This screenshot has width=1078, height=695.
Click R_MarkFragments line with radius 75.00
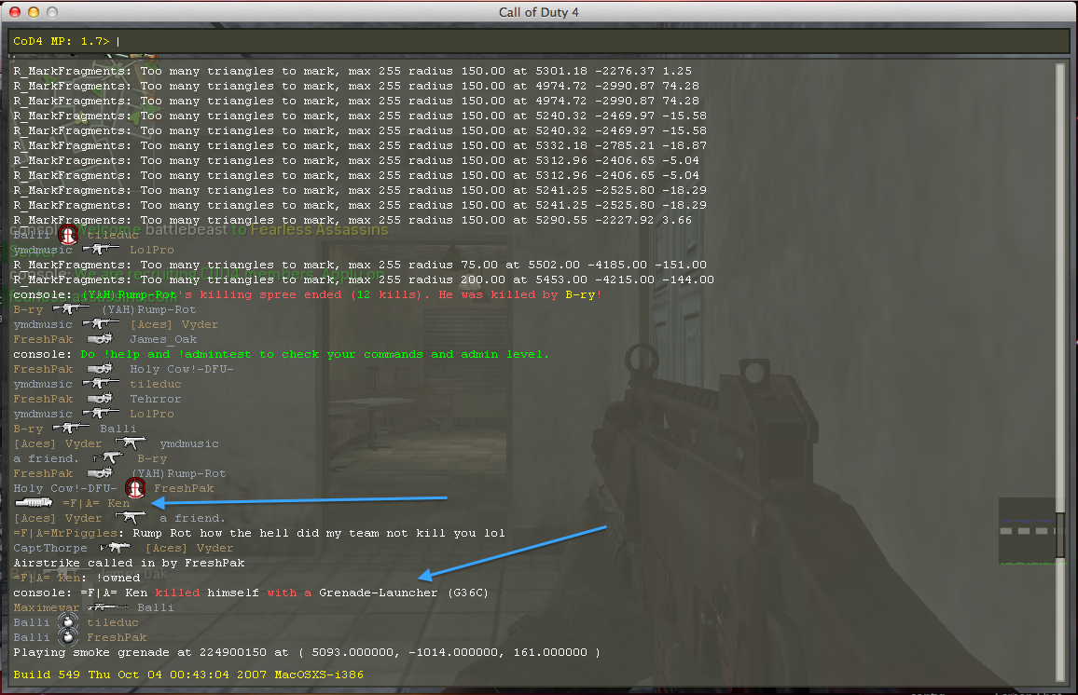pos(360,265)
